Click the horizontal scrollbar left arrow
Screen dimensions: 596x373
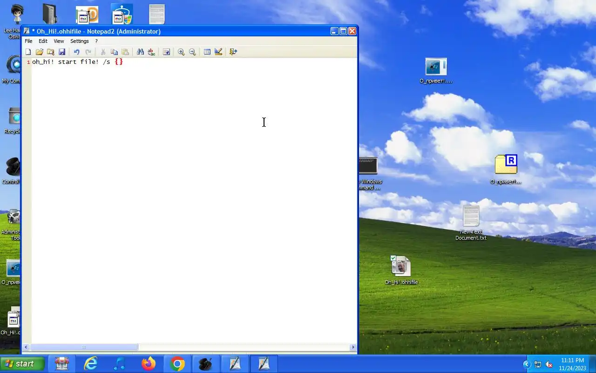coord(27,347)
